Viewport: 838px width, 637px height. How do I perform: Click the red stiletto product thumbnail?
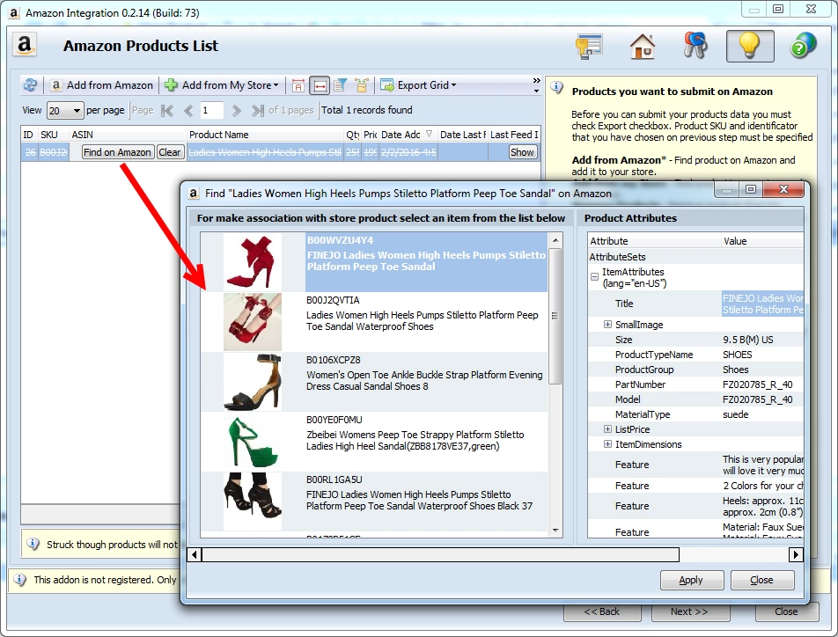point(253,262)
